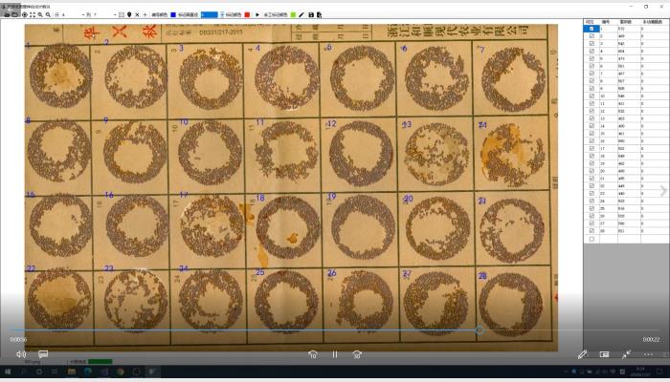The width and height of the screenshot is (670, 382).
Task: Skip back 10 seconds in the video
Action: [x=312, y=354]
